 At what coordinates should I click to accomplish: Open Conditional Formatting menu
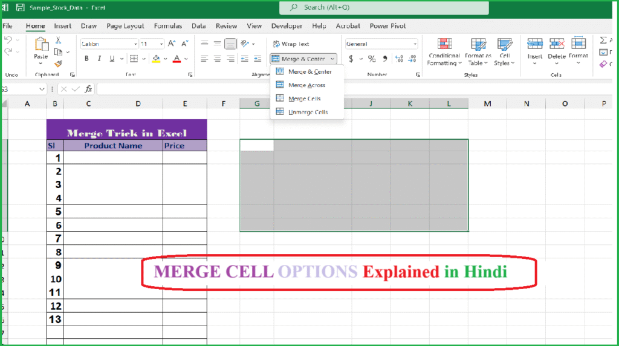444,52
